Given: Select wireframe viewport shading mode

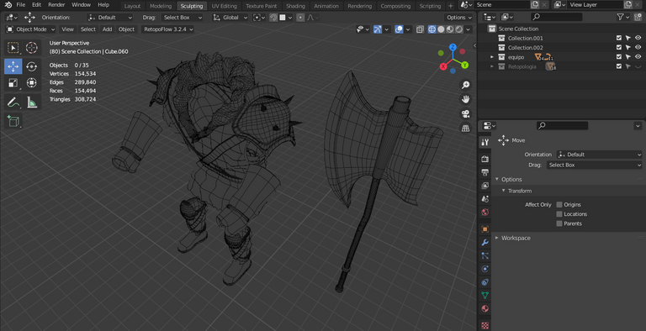Looking at the screenshot, I should [432, 29].
